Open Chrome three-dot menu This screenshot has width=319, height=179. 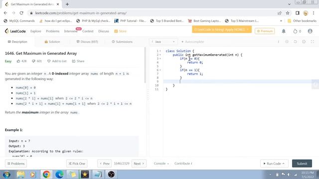pyautogui.click(x=314, y=13)
